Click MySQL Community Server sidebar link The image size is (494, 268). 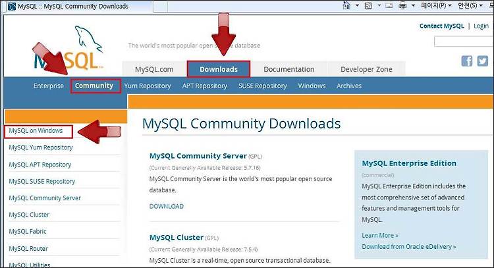[45, 198]
